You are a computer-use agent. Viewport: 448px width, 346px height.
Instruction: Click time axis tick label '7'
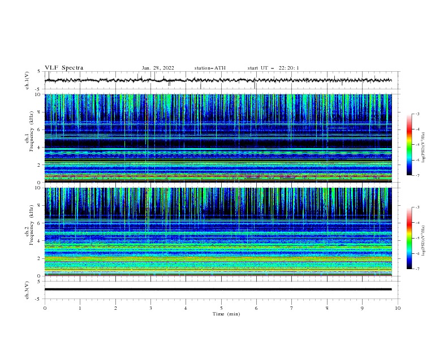292,308
